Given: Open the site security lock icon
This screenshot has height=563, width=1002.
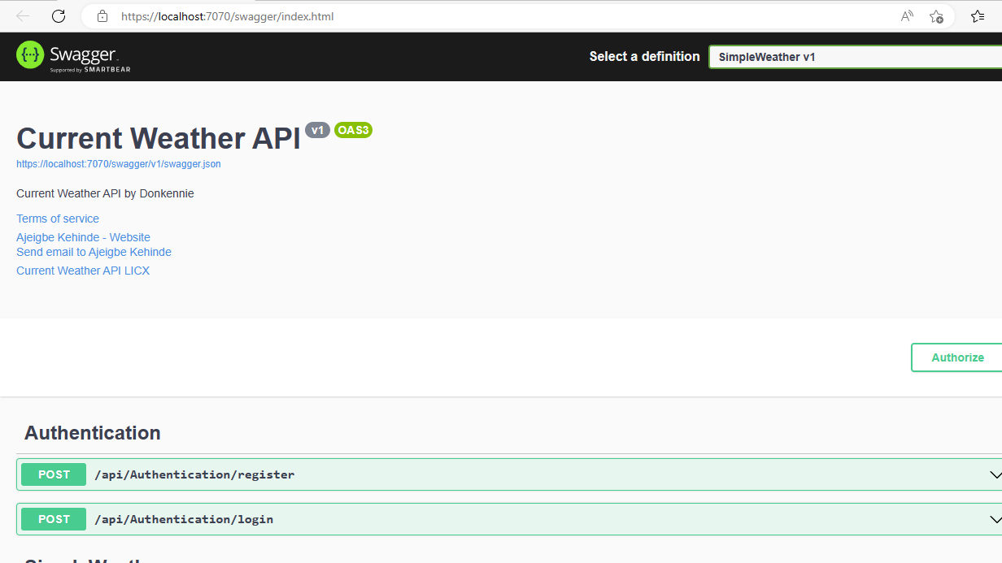Looking at the screenshot, I should pyautogui.click(x=102, y=15).
